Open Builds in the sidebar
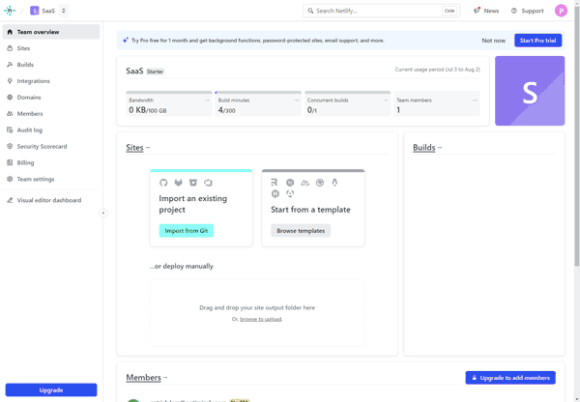 pyautogui.click(x=51, y=65)
